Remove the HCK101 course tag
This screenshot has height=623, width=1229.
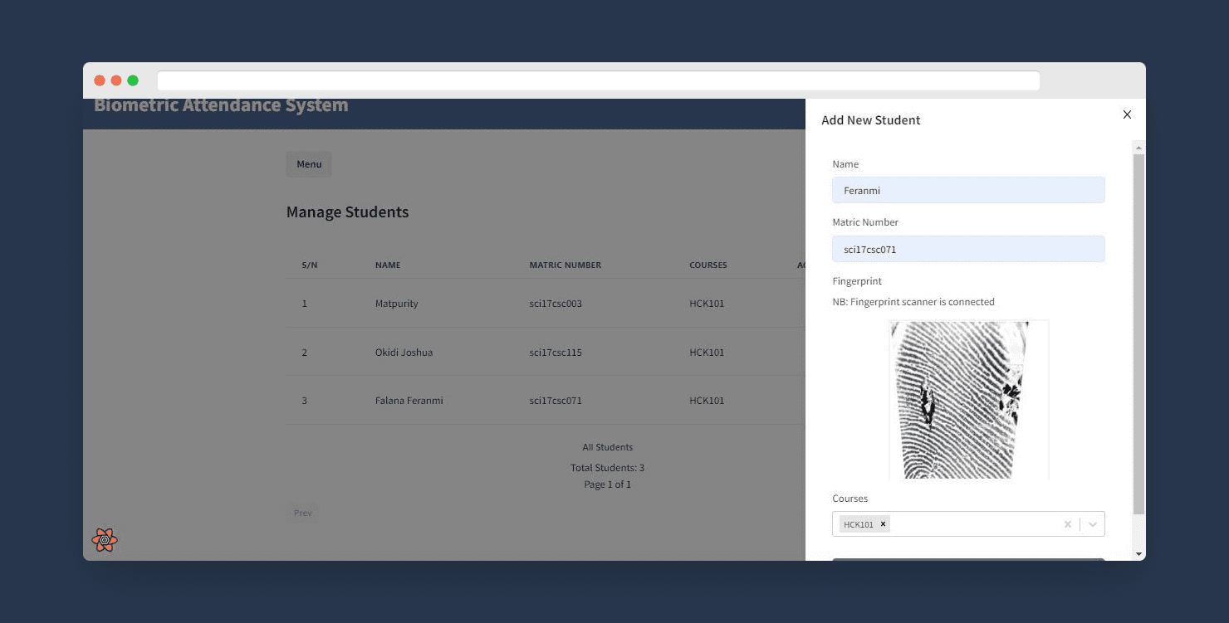coord(884,524)
